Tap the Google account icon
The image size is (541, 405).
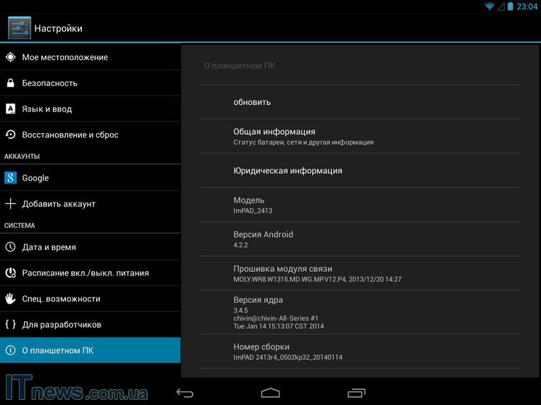[x=10, y=178]
